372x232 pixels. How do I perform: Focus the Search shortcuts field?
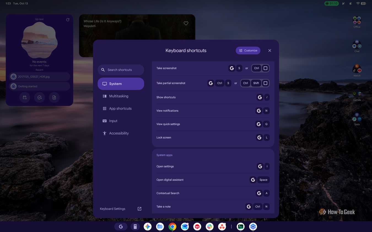(x=121, y=70)
